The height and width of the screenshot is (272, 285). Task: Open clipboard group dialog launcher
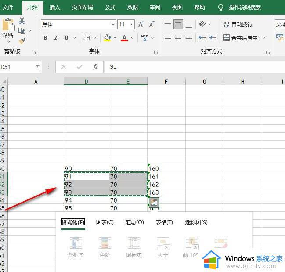(34, 52)
